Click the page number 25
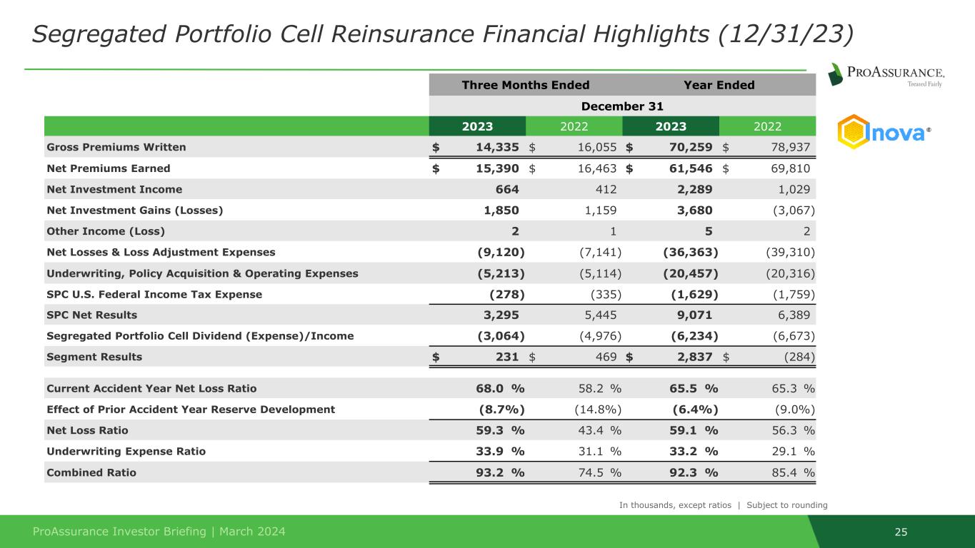The height and width of the screenshot is (548, 975). point(901,532)
